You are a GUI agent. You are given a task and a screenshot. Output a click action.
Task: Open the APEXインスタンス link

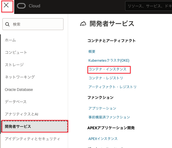[103, 139]
